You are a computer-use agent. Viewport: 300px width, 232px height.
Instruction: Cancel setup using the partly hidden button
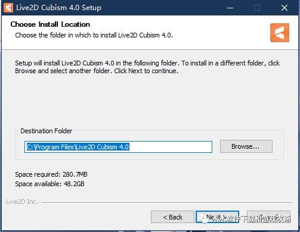coord(268,217)
